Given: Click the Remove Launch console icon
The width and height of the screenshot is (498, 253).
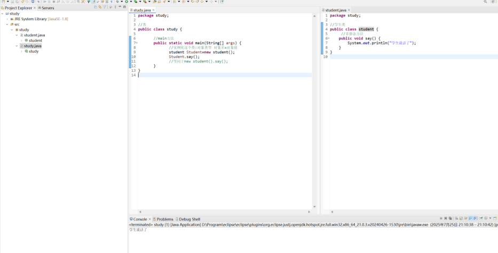Looking at the screenshot, I should click(x=446, y=218).
